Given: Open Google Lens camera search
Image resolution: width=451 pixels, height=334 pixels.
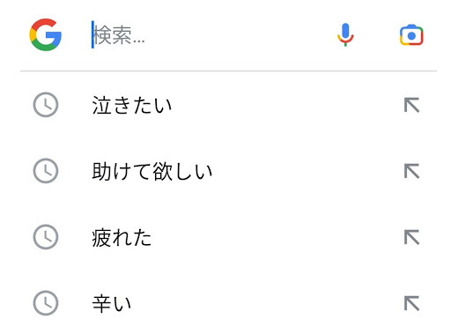Looking at the screenshot, I should 411,35.
